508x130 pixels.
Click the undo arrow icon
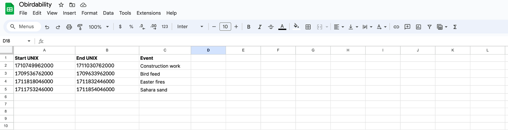pos(47,27)
